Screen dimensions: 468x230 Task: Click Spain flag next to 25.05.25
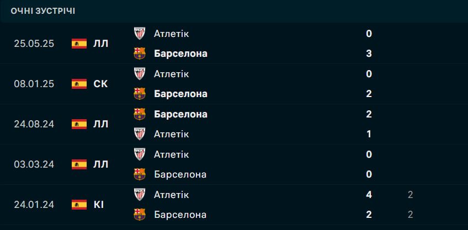click(x=79, y=44)
